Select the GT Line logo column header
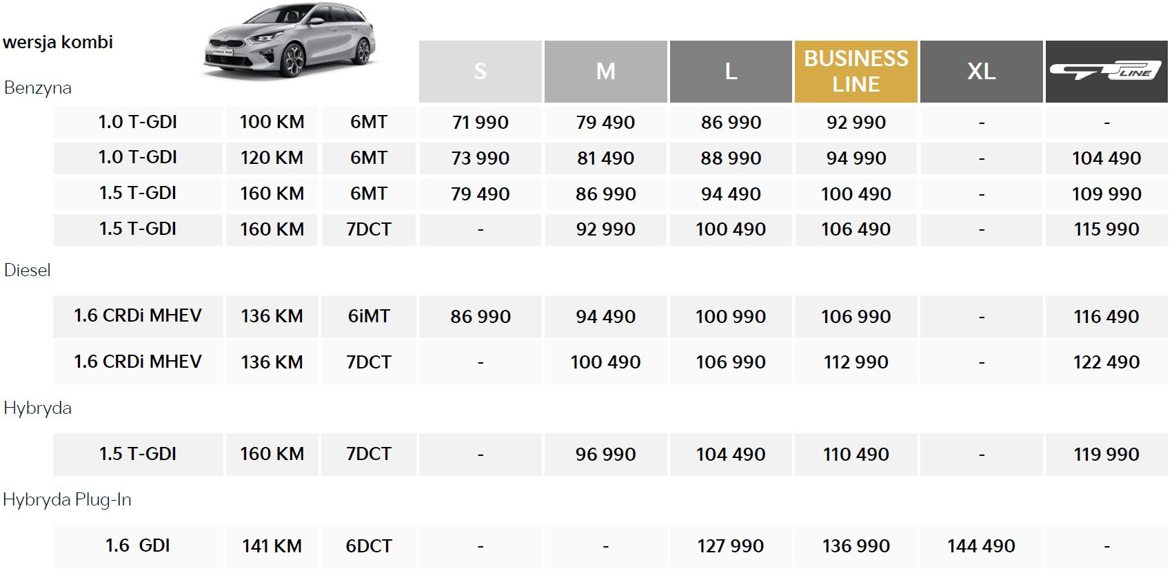Image resolution: width=1174 pixels, height=573 pixels. click(x=1106, y=72)
